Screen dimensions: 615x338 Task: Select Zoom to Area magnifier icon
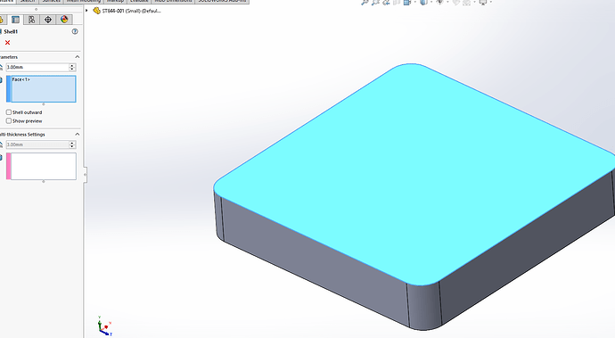pos(375,2)
